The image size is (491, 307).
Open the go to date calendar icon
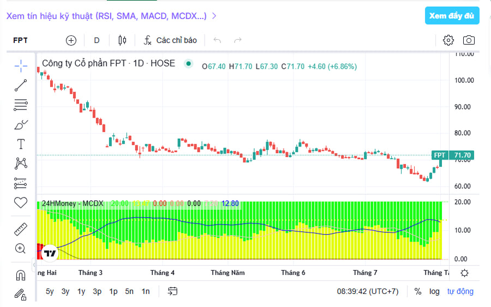click(172, 291)
